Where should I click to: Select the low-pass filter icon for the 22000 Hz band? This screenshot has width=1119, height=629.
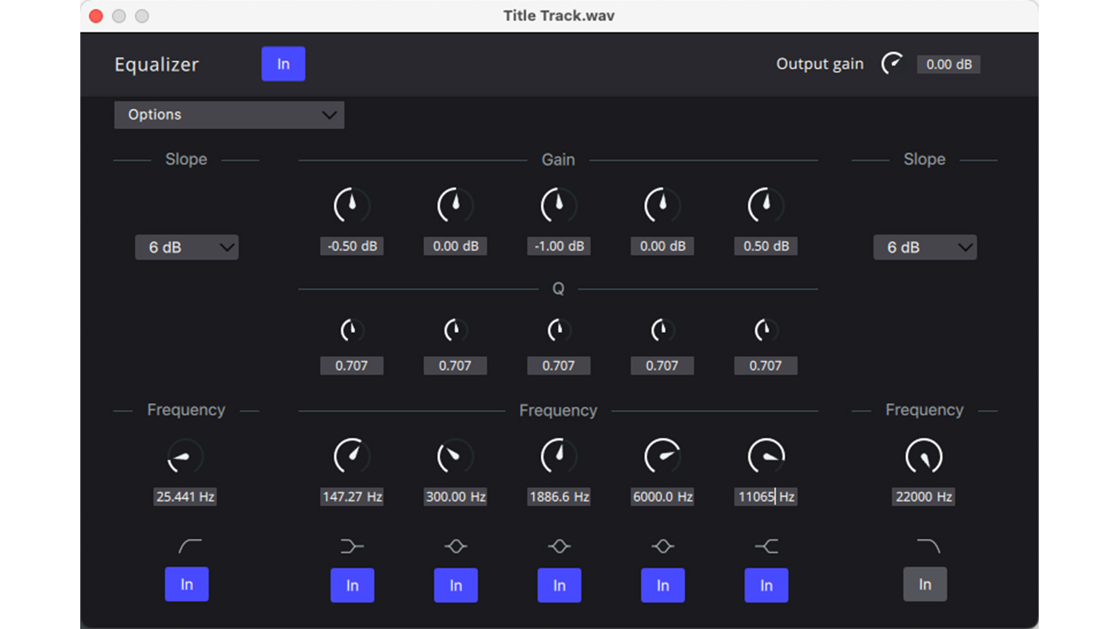point(924,546)
